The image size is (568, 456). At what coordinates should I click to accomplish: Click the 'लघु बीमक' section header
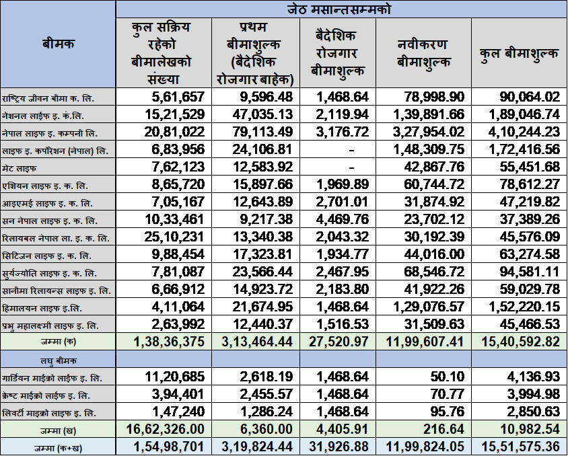59,360
